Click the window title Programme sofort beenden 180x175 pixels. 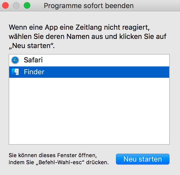(89, 5)
